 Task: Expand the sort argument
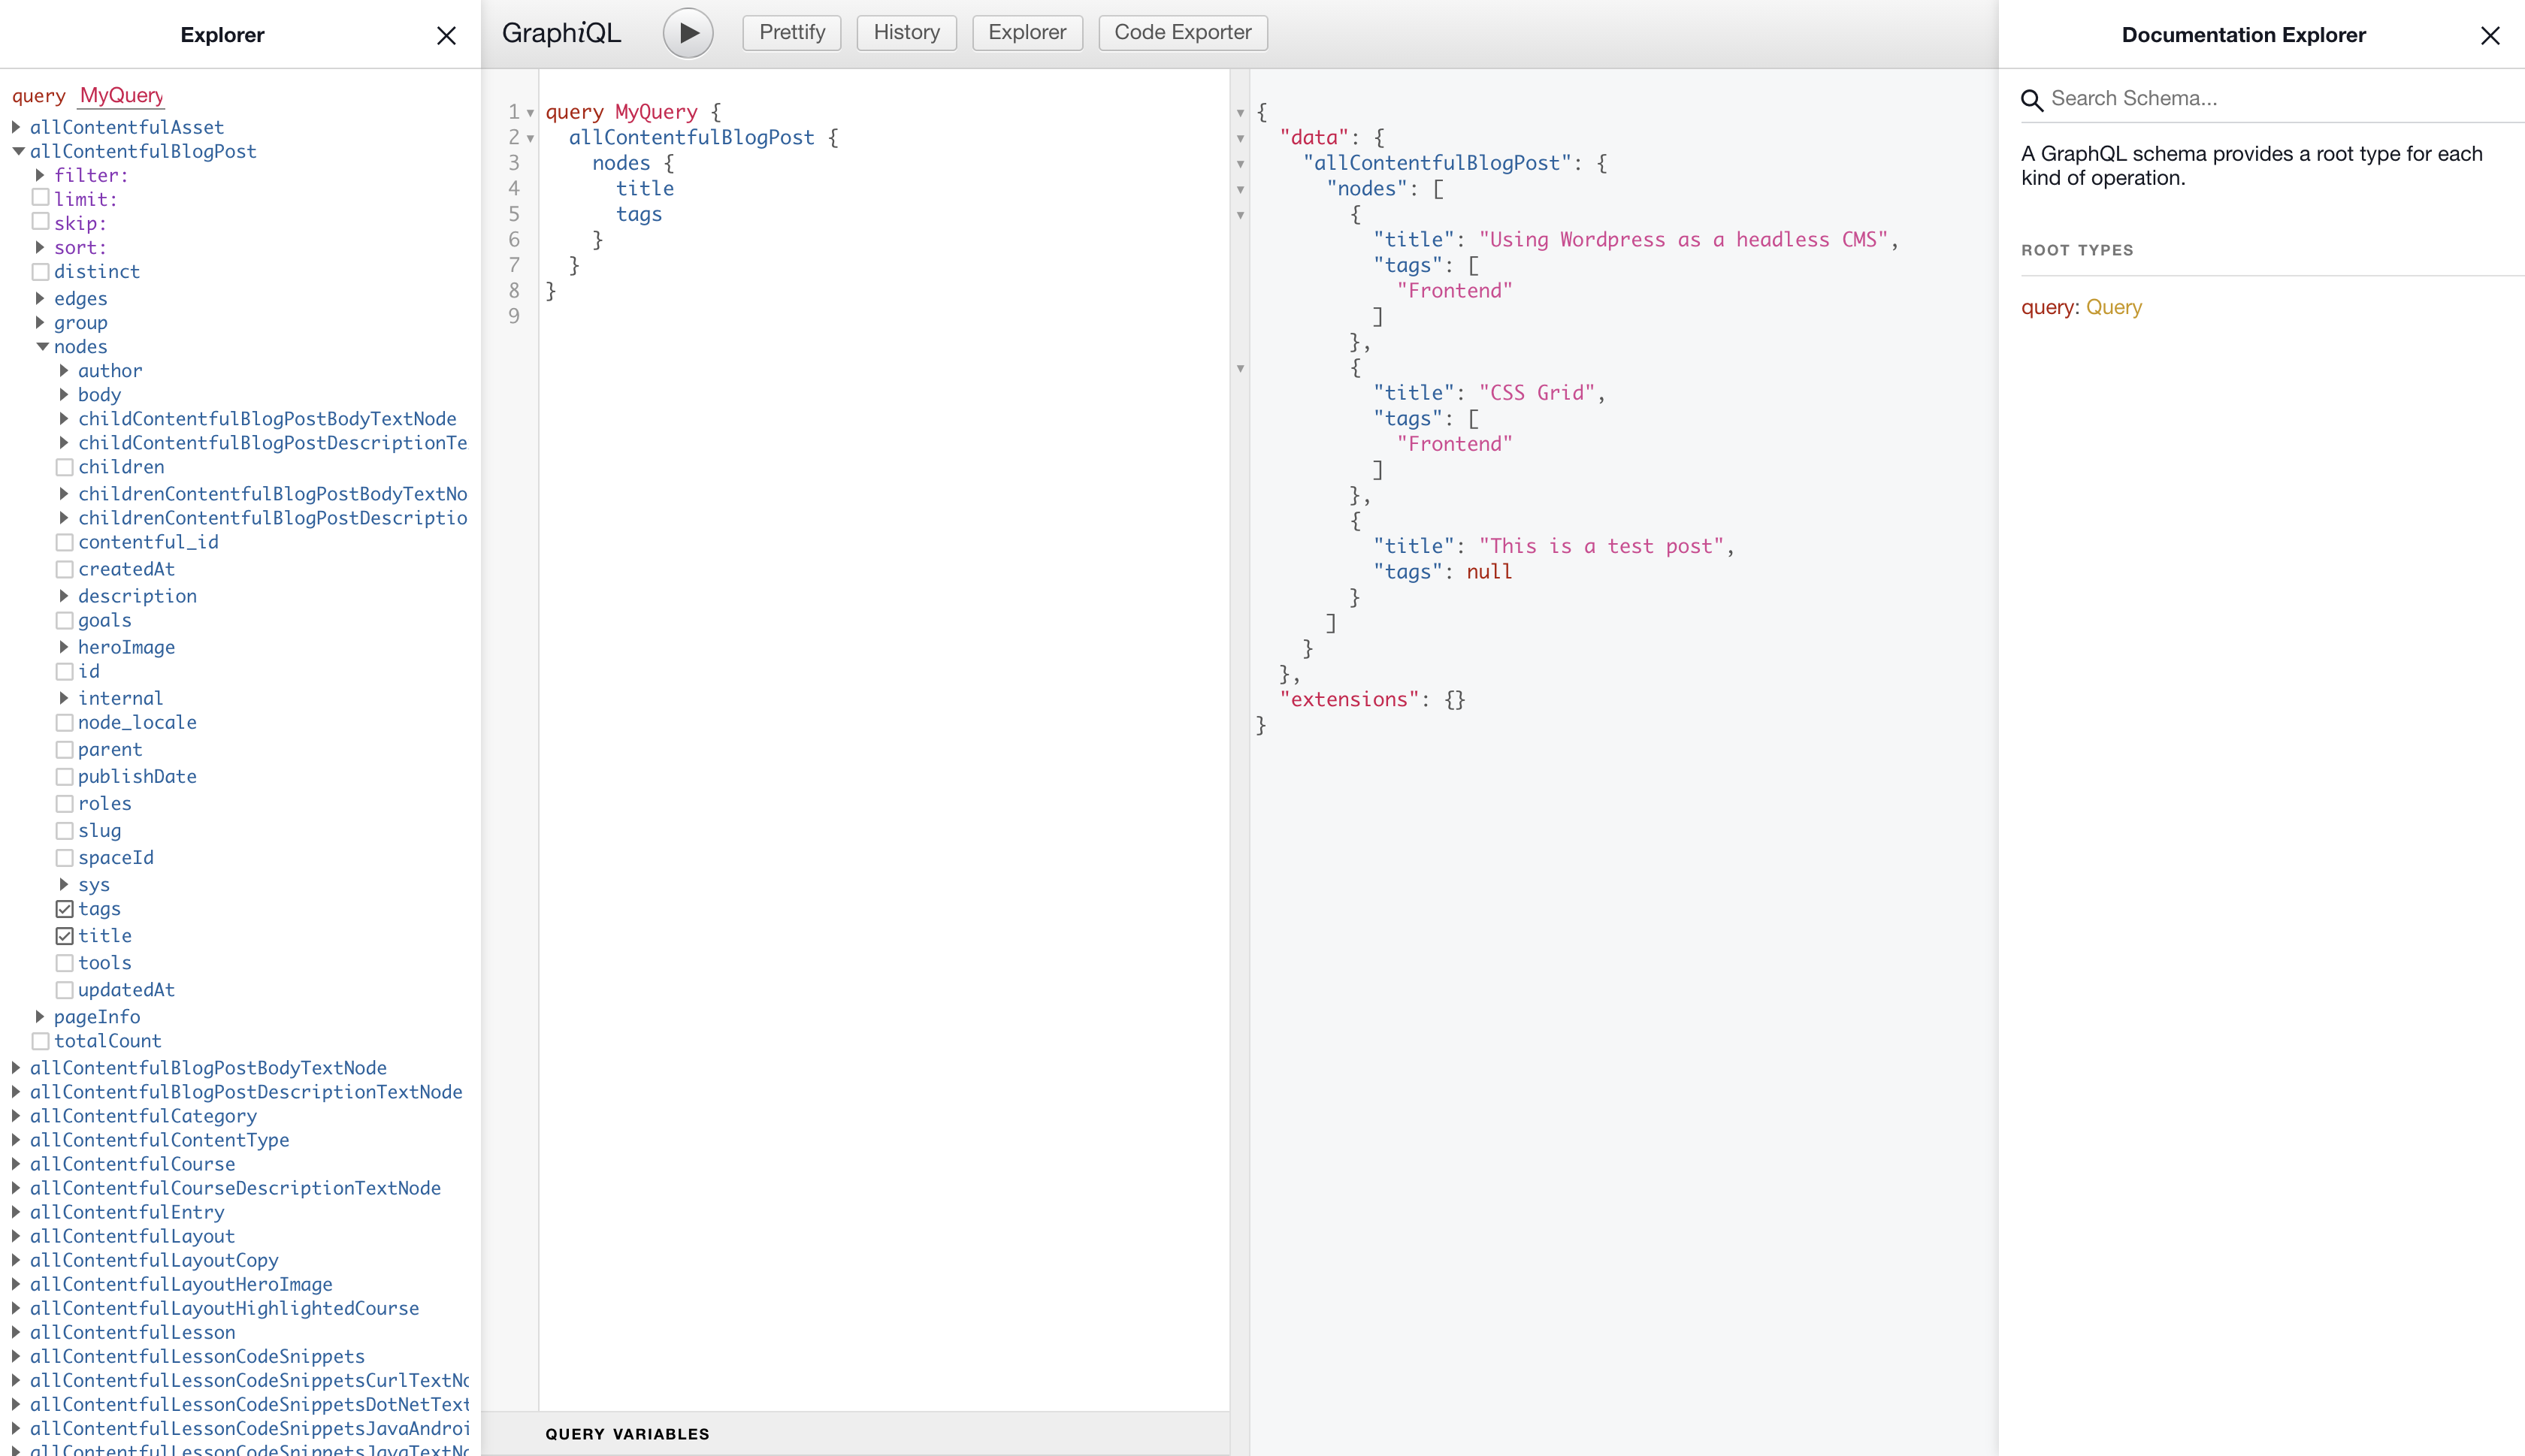[41, 247]
